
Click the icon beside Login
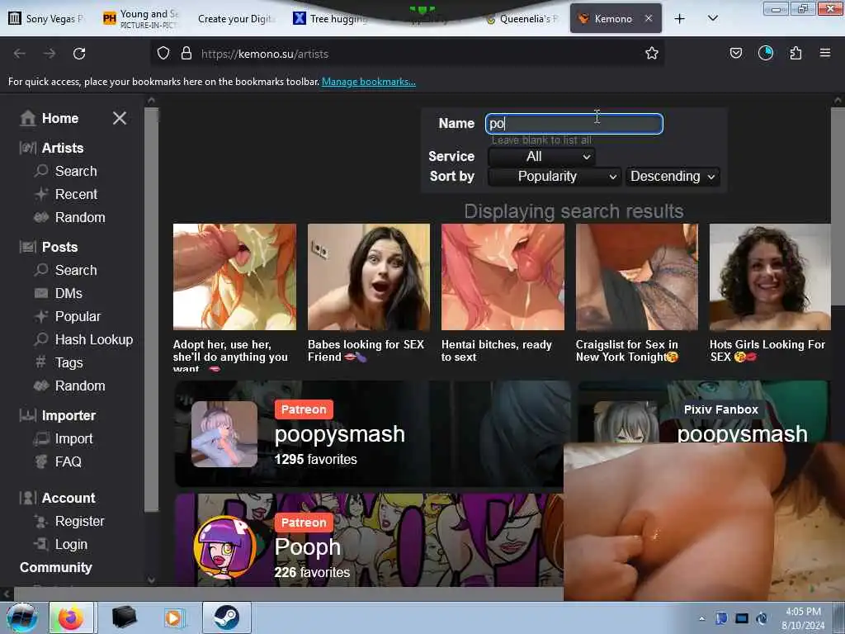click(41, 545)
